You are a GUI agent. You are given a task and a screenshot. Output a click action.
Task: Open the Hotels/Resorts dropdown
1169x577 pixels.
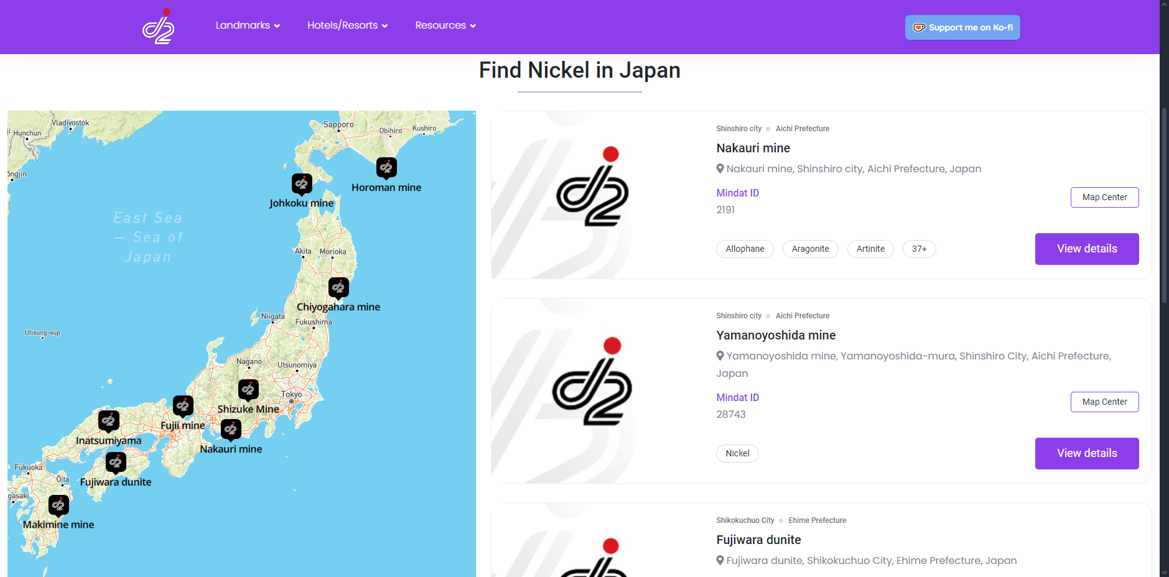coord(347,25)
